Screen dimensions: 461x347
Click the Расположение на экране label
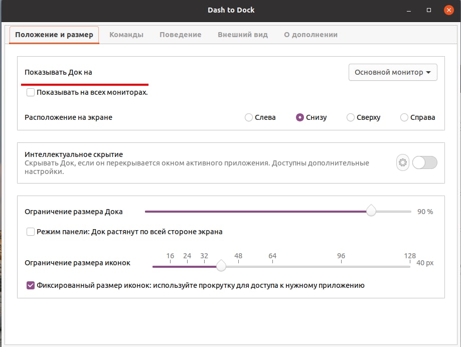coord(69,117)
